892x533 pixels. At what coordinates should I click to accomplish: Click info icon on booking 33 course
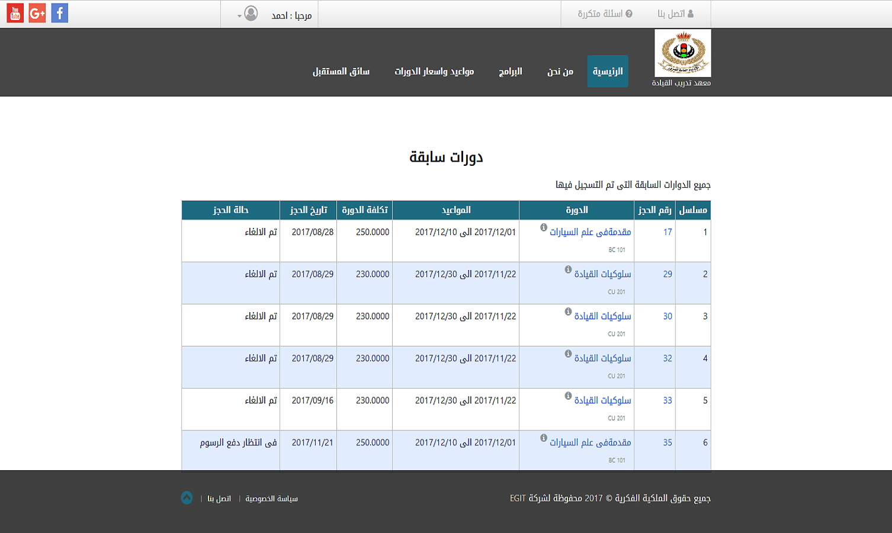pos(568,396)
